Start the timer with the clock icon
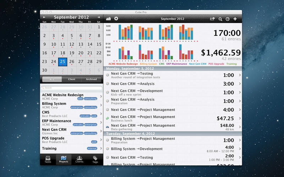 tap(228, 19)
